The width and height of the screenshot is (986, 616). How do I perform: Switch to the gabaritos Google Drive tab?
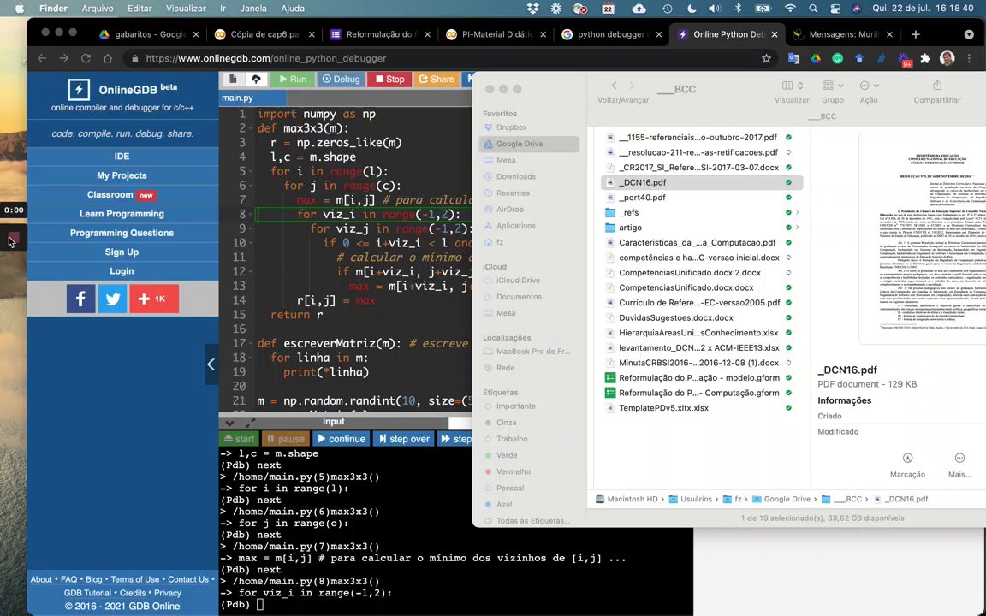149,34
